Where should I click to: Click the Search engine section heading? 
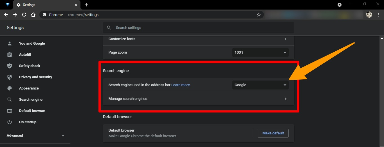116,71
